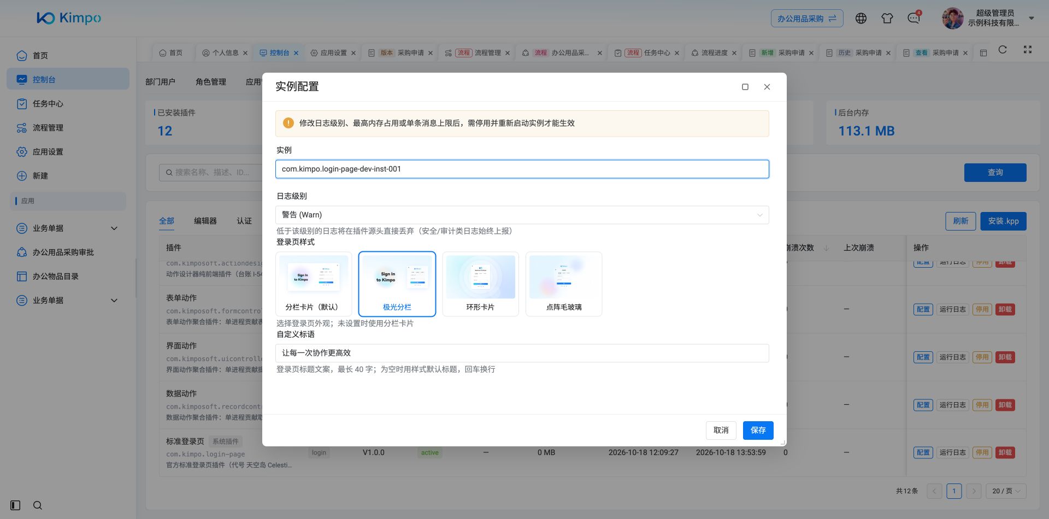
Task: Select the 编辑器 filter tab
Action: click(x=205, y=221)
